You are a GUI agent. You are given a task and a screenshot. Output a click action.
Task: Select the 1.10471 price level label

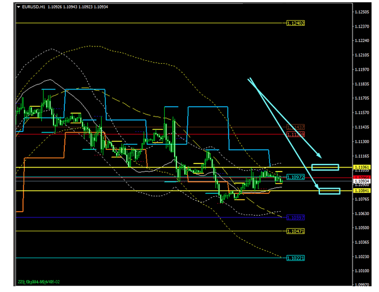tap(295, 231)
